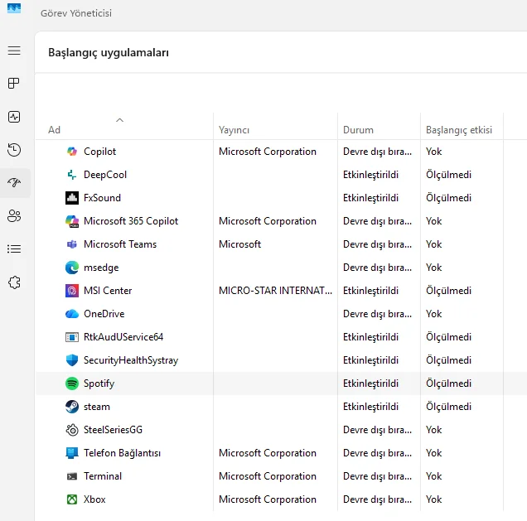Click the Spotify app icon
Image resolution: width=527 pixels, height=521 pixels.
point(71,384)
